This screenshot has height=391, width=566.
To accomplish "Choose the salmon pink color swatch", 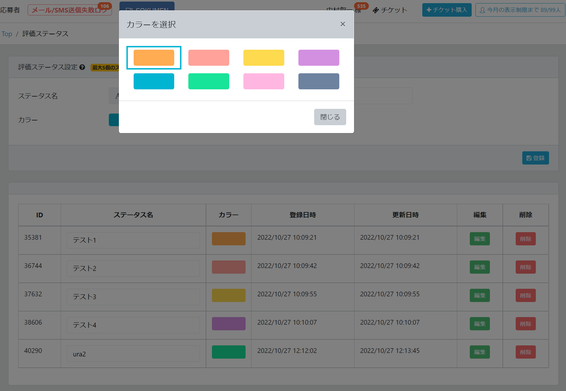I will coord(208,58).
